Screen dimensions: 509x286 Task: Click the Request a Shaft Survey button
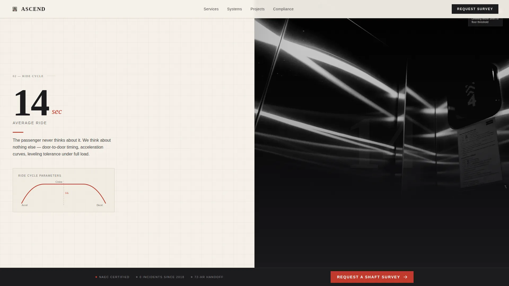tap(372, 277)
